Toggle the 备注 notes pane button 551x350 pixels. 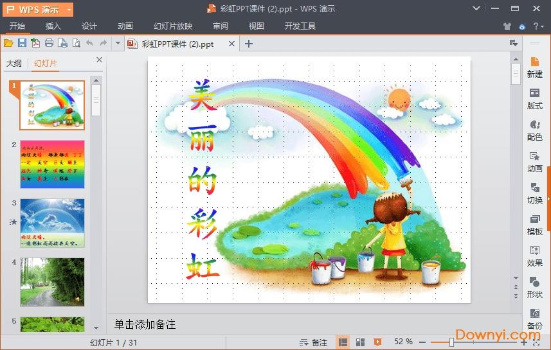point(313,342)
